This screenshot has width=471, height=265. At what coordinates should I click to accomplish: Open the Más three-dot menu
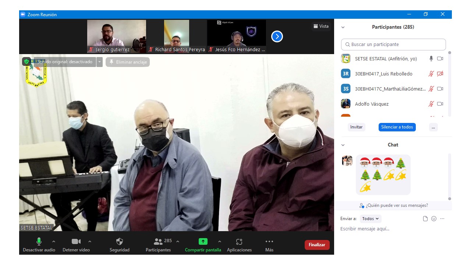click(269, 244)
